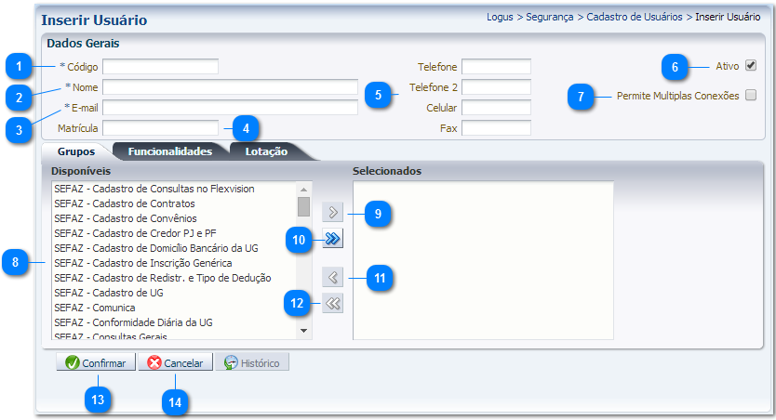Click the move selected item right arrow
The height and width of the screenshot is (420, 776).
(332, 213)
